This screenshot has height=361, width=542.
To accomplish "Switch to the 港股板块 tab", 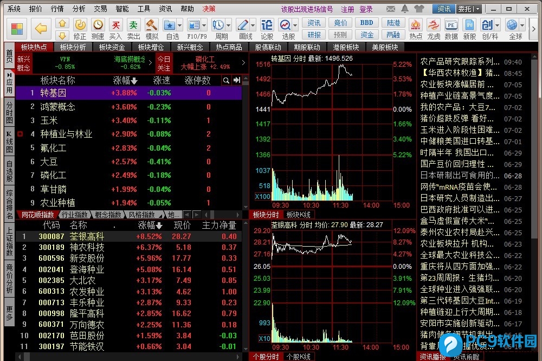I will click(346, 47).
